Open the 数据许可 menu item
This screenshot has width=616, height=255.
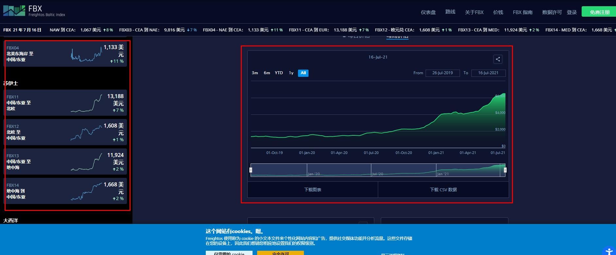(552, 12)
